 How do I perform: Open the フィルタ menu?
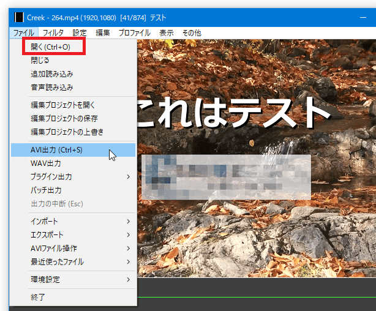[x=53, y=33]
